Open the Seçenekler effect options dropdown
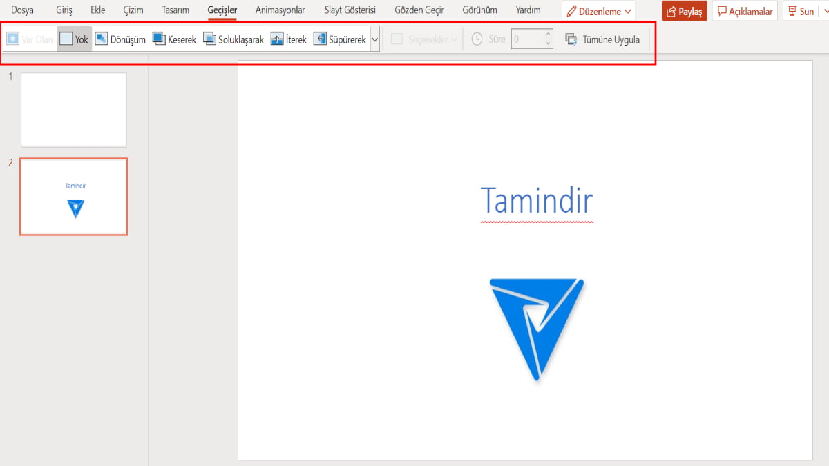829x466 pixels. [x=423, y=40]
